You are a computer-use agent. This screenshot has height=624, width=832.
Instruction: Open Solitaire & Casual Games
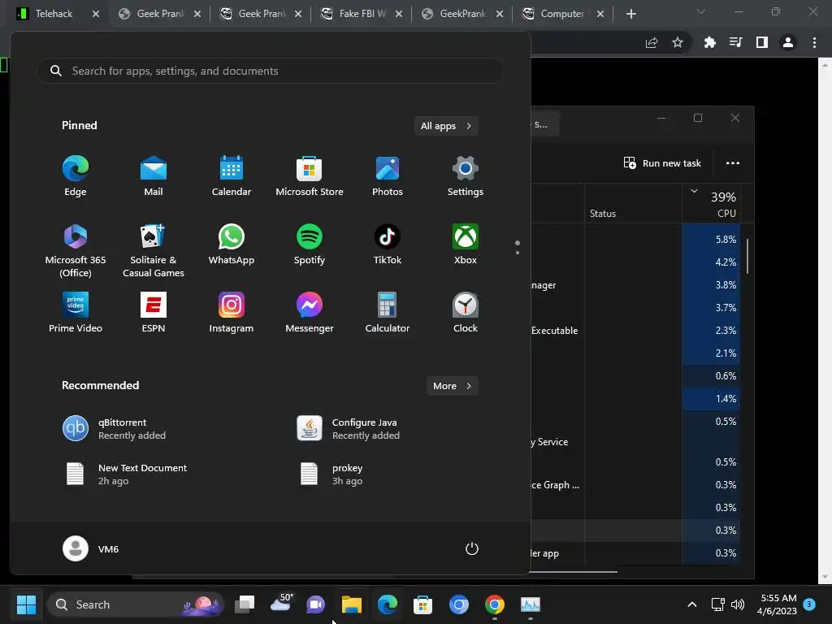[154, 251]
